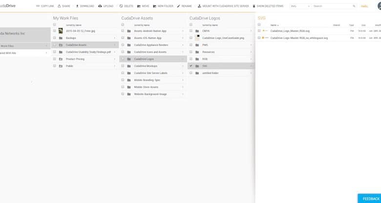Click the Mount with CudaDrive Site Server icon
The image size is (381, 203).
pyautogui.click(x=199, y=6)
